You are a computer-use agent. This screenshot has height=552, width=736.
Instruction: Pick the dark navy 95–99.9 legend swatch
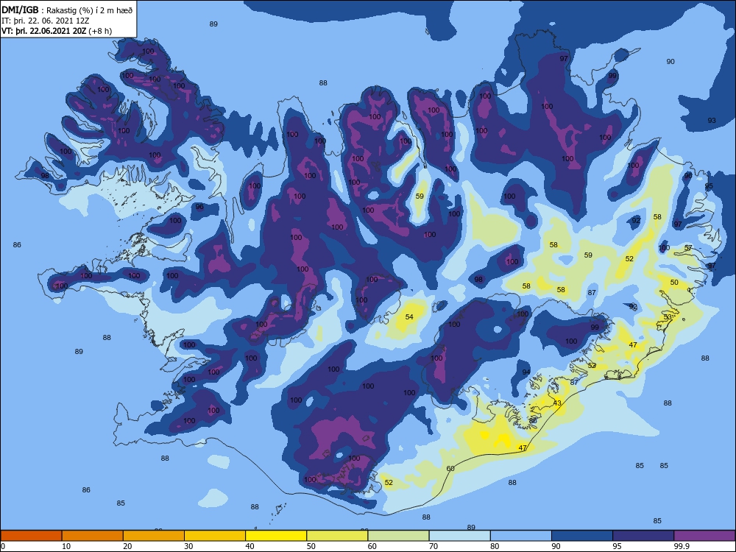tap(643, 536)
